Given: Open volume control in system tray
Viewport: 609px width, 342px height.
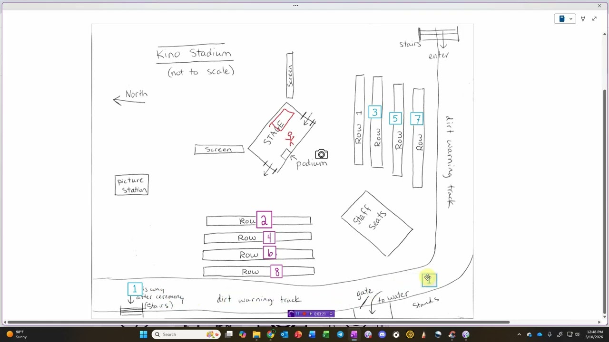Looking at the screenshot, I should (577, 334).
